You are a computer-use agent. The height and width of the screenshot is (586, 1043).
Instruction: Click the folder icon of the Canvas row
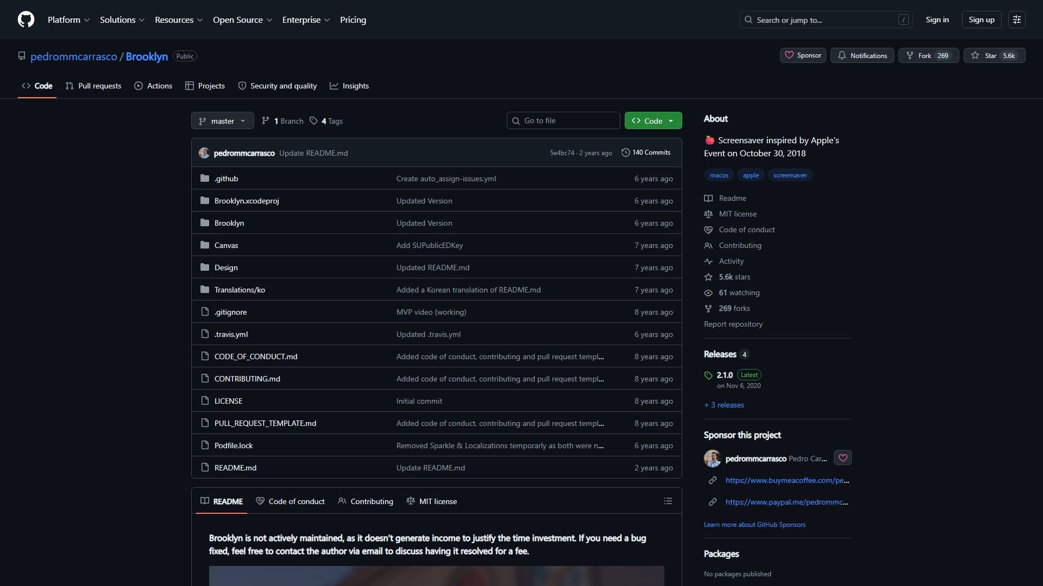coord(205,245)
